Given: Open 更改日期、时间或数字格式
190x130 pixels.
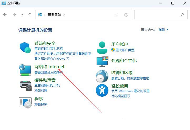Looking at the screenshot, I should pyautogui.click(x=130, y=79).
